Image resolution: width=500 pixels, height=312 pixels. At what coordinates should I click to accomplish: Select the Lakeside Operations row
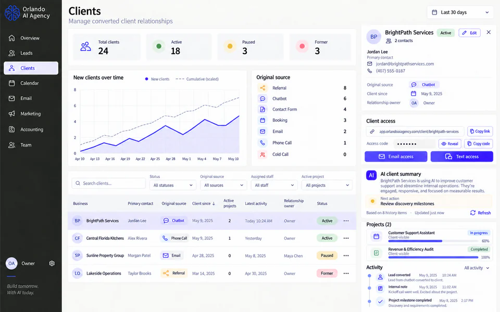[212, 273]
